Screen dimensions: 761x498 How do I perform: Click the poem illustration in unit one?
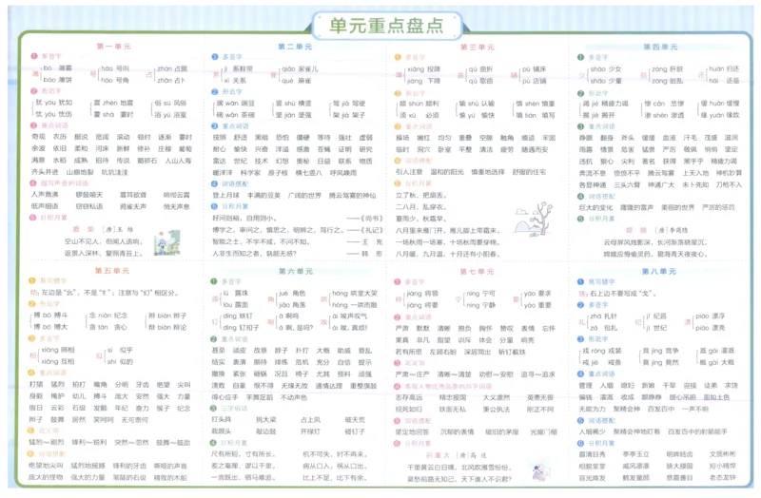click(x=167, y=242)
